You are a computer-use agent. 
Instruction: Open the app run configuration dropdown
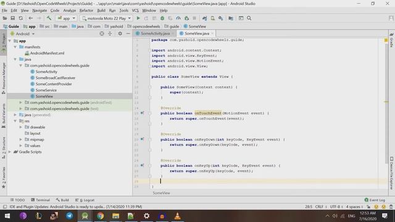(x=67, y=18)
